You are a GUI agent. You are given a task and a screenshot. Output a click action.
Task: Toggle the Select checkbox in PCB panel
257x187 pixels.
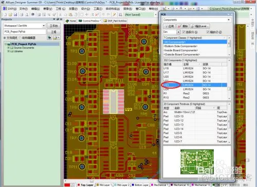coord(183,32)
